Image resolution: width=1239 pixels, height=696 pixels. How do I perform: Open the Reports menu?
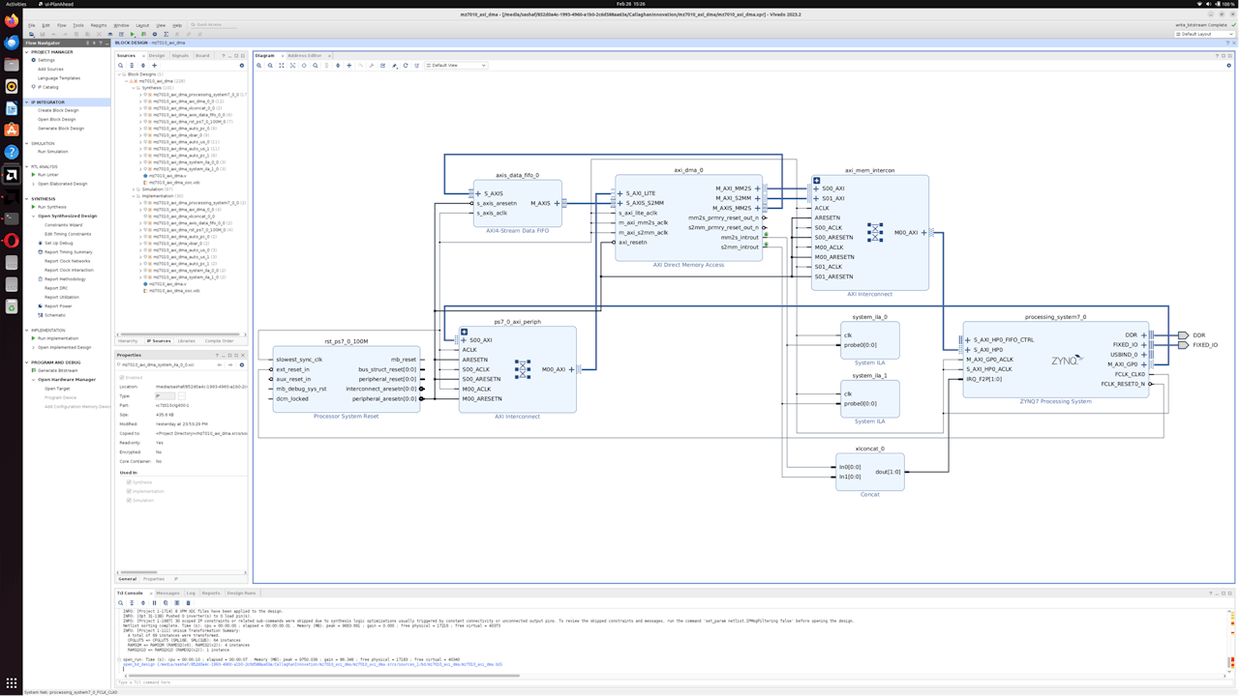(x=99, y=25)
